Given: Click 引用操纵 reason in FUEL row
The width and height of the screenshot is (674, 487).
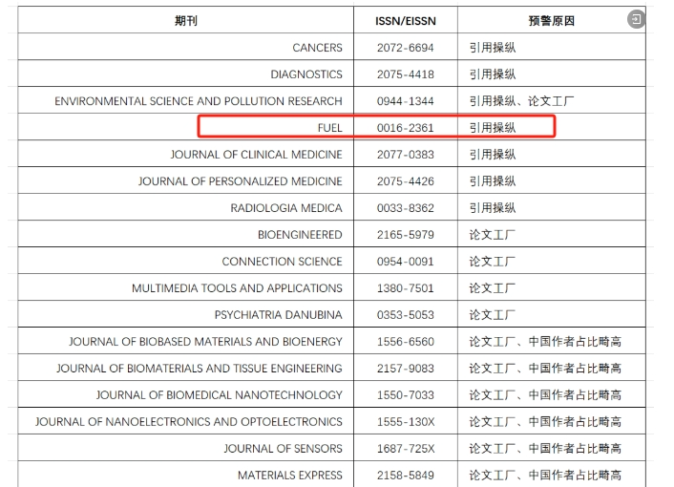Looking at the screenshot, I should [x=492, y=127].
